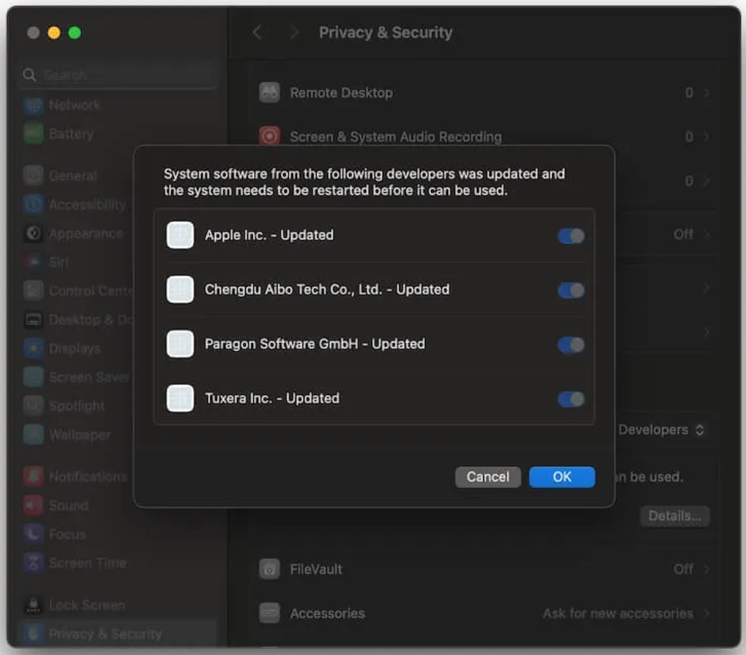Click the Focus sidebar icon
Viewport: 746px width, 655px height.
34,534
